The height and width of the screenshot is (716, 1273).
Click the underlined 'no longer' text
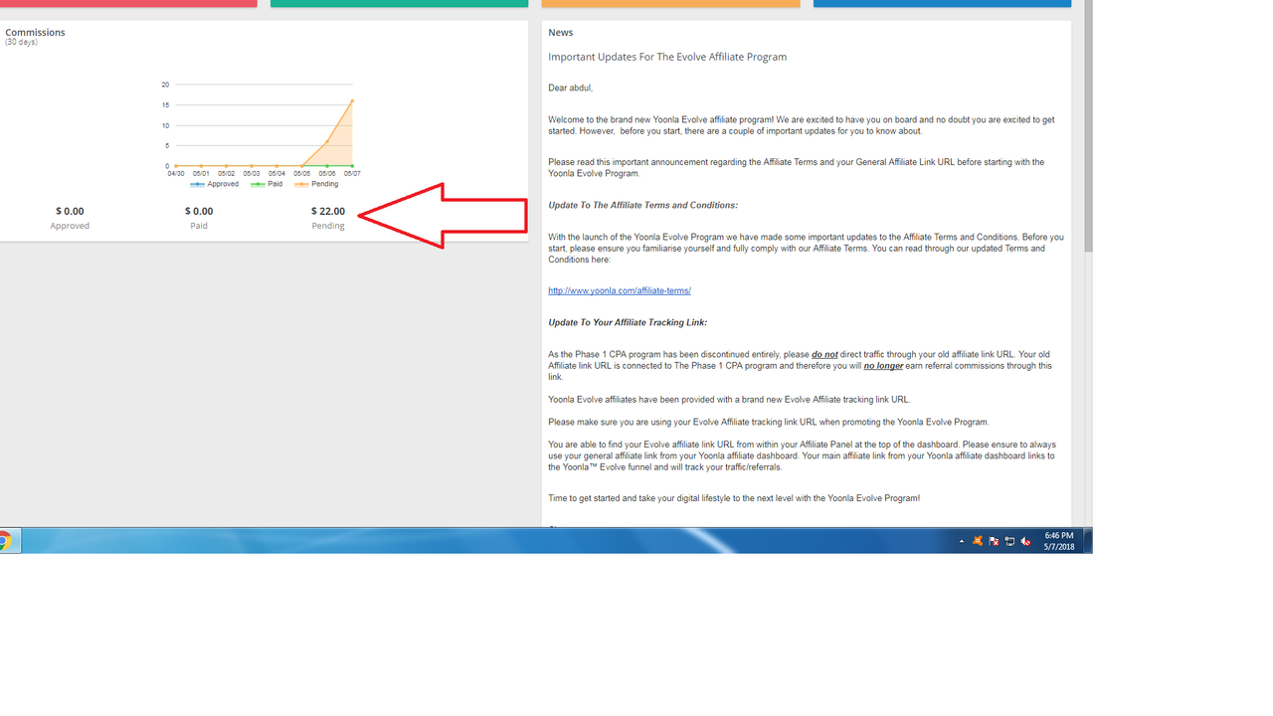883,366
